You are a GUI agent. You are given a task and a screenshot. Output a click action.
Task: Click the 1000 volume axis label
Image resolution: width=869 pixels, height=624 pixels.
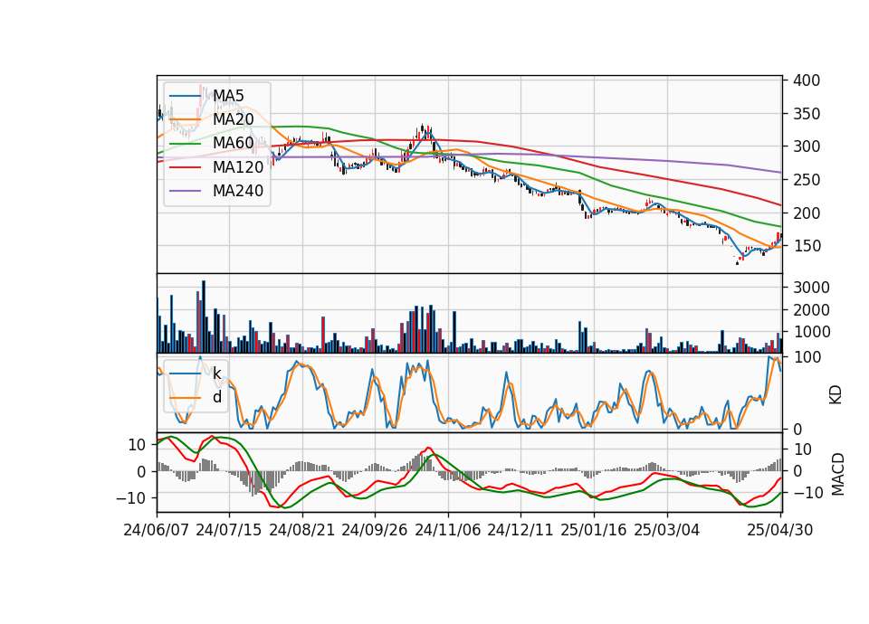pyautogui.click(x=811, y=332)
